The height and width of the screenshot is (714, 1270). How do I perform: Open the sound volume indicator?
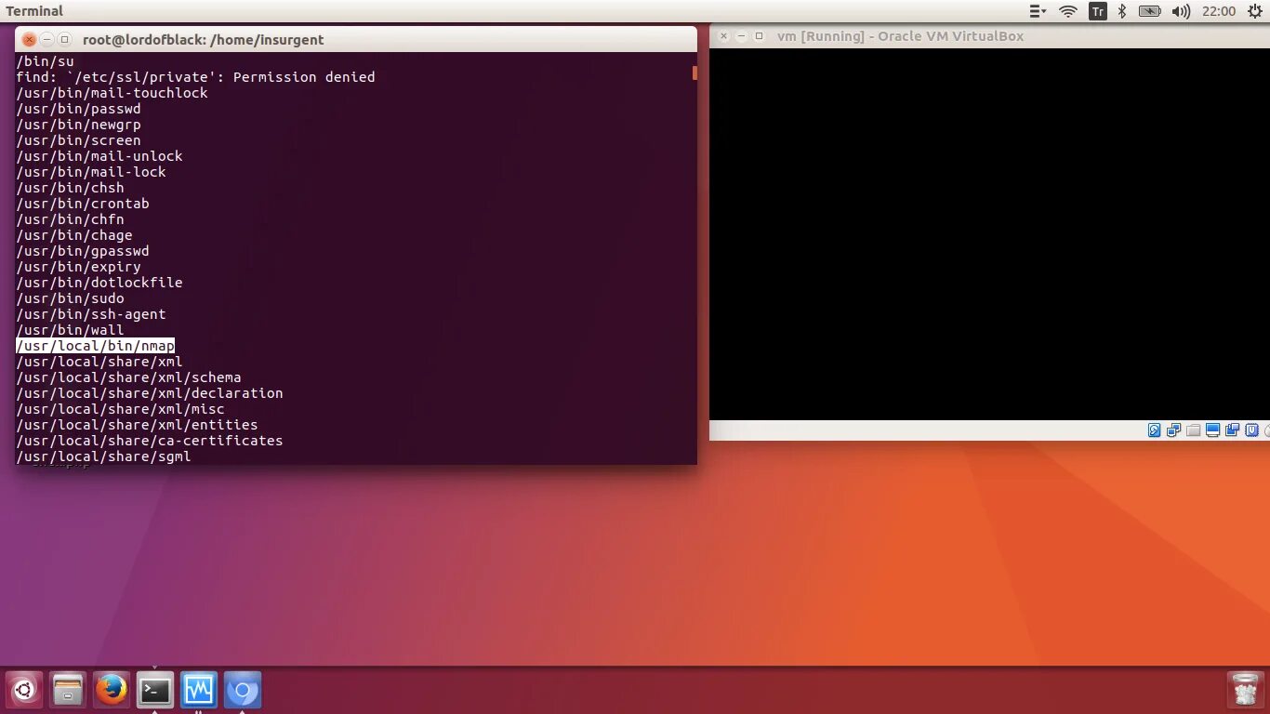tap(1181, 11)
